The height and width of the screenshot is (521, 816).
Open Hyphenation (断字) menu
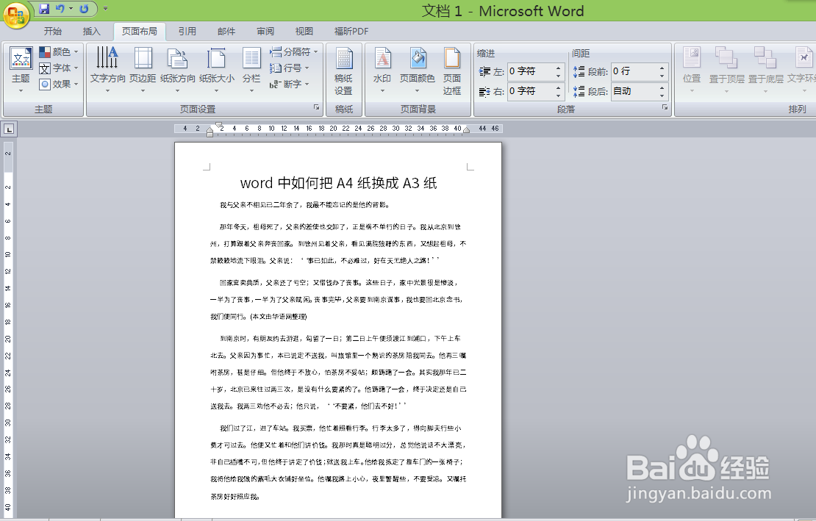tap(290, 84)
